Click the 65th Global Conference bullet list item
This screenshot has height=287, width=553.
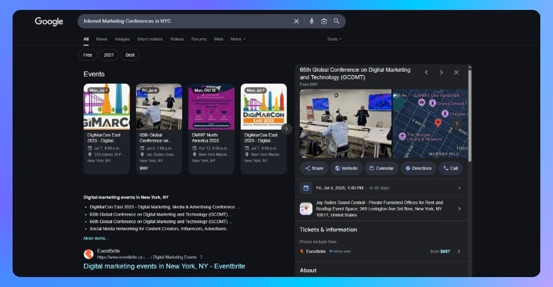(x=160, y=215)
